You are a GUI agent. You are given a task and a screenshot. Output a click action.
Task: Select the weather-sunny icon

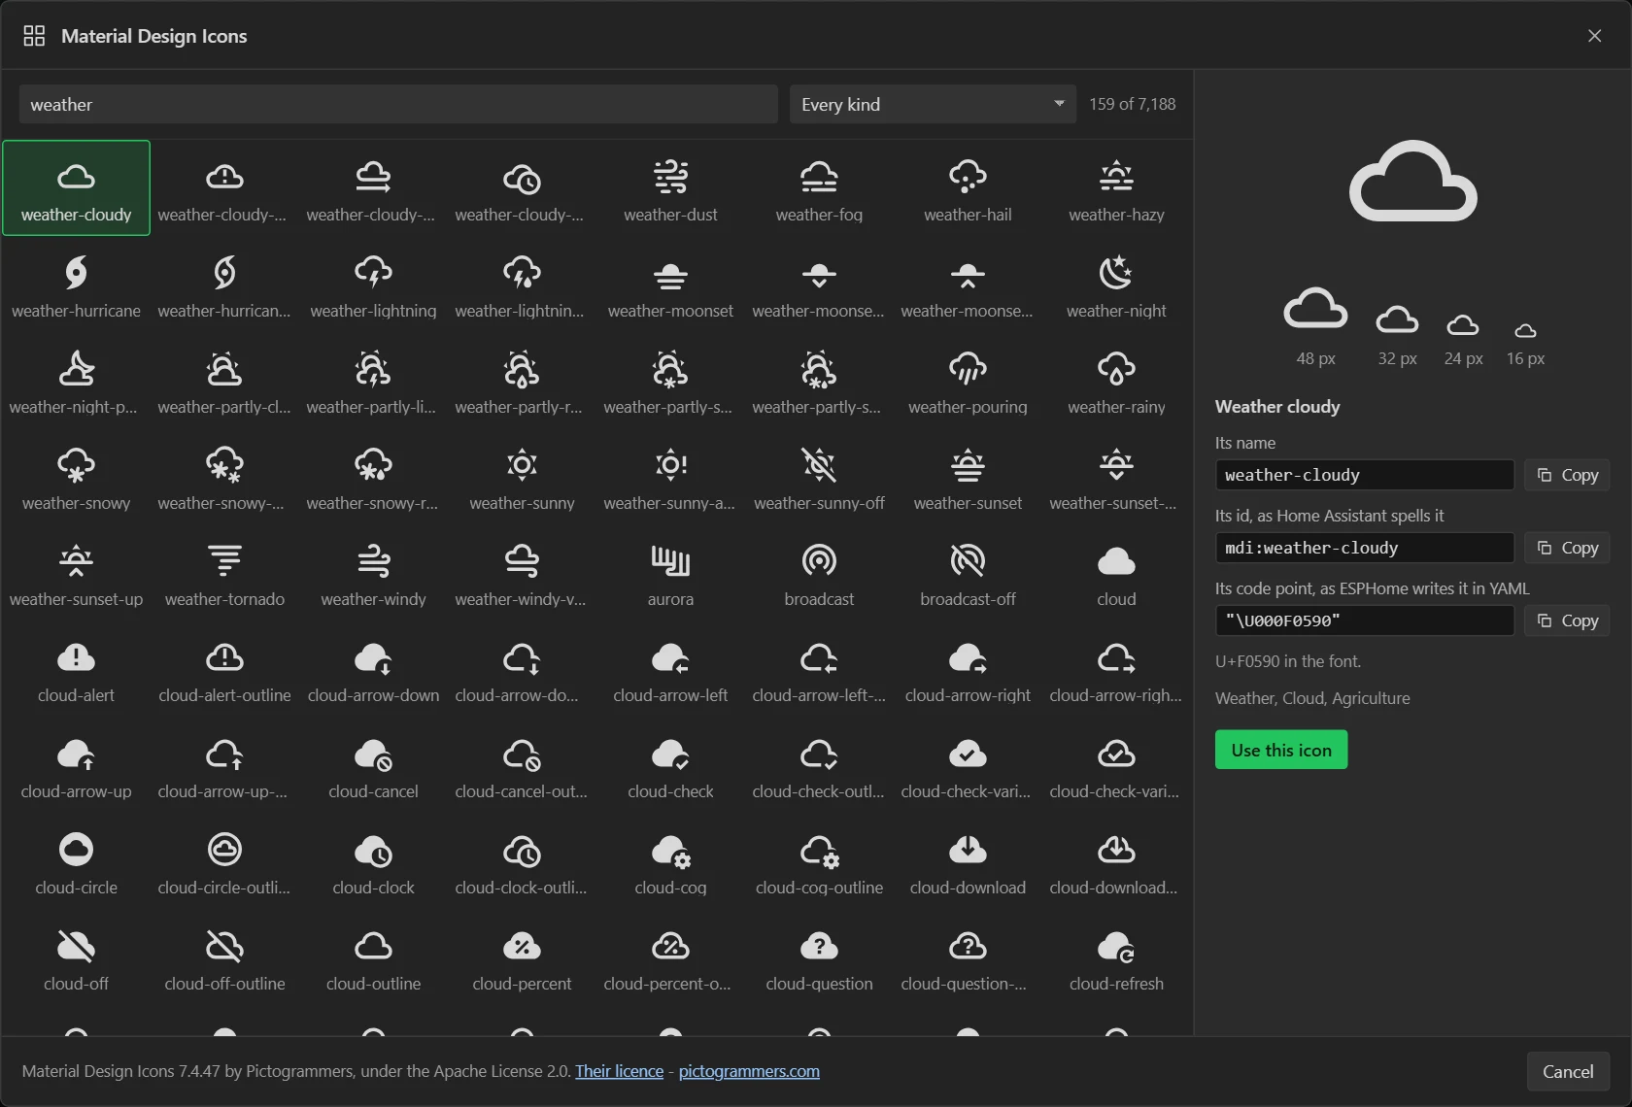coord(522,477)
